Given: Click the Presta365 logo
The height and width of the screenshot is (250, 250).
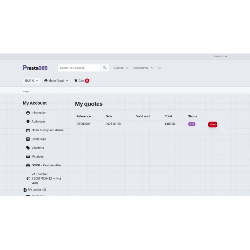Looking at the screenshot, I should (x=35, y=68).
